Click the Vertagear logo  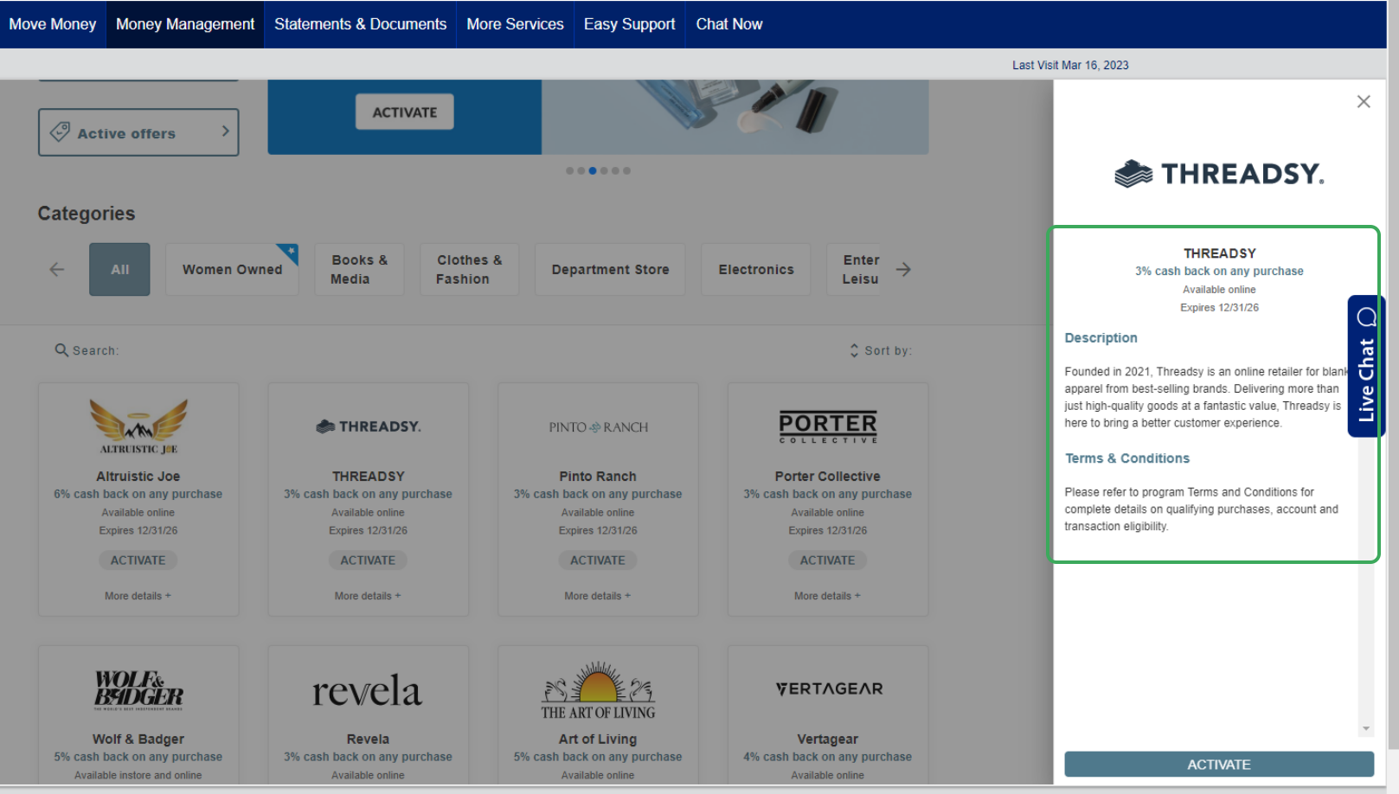829,688
